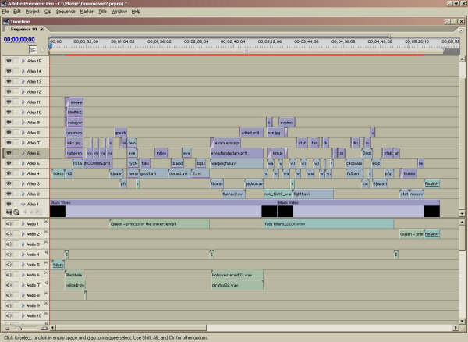Screen dimensions: 468x342
Task: Click the timeline zoom out icon
Action: tap(8, 328)
